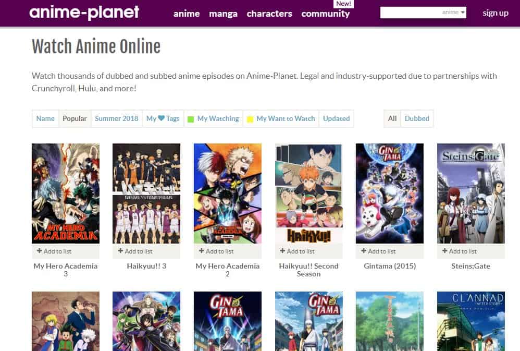520x351 pixels.
Task: Open the Code Geass poster in second row
Action: (146, 321)
